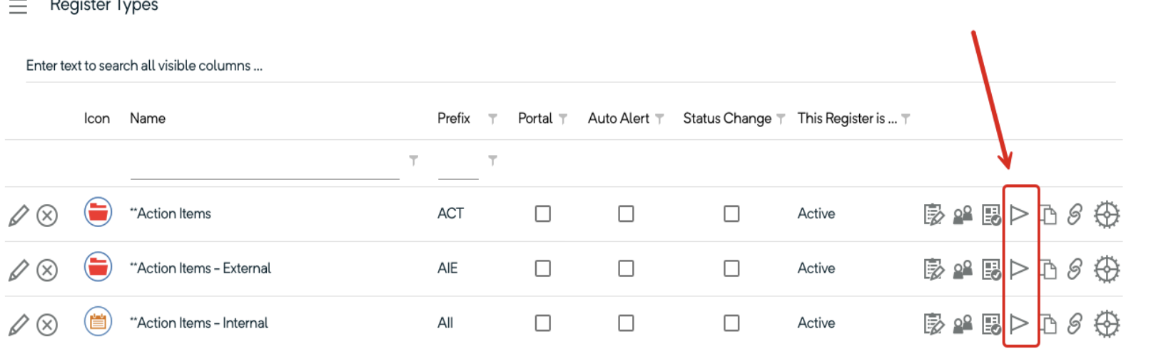
Task: Open target settings icon for Action Items – Internal
Action: 1107,324
